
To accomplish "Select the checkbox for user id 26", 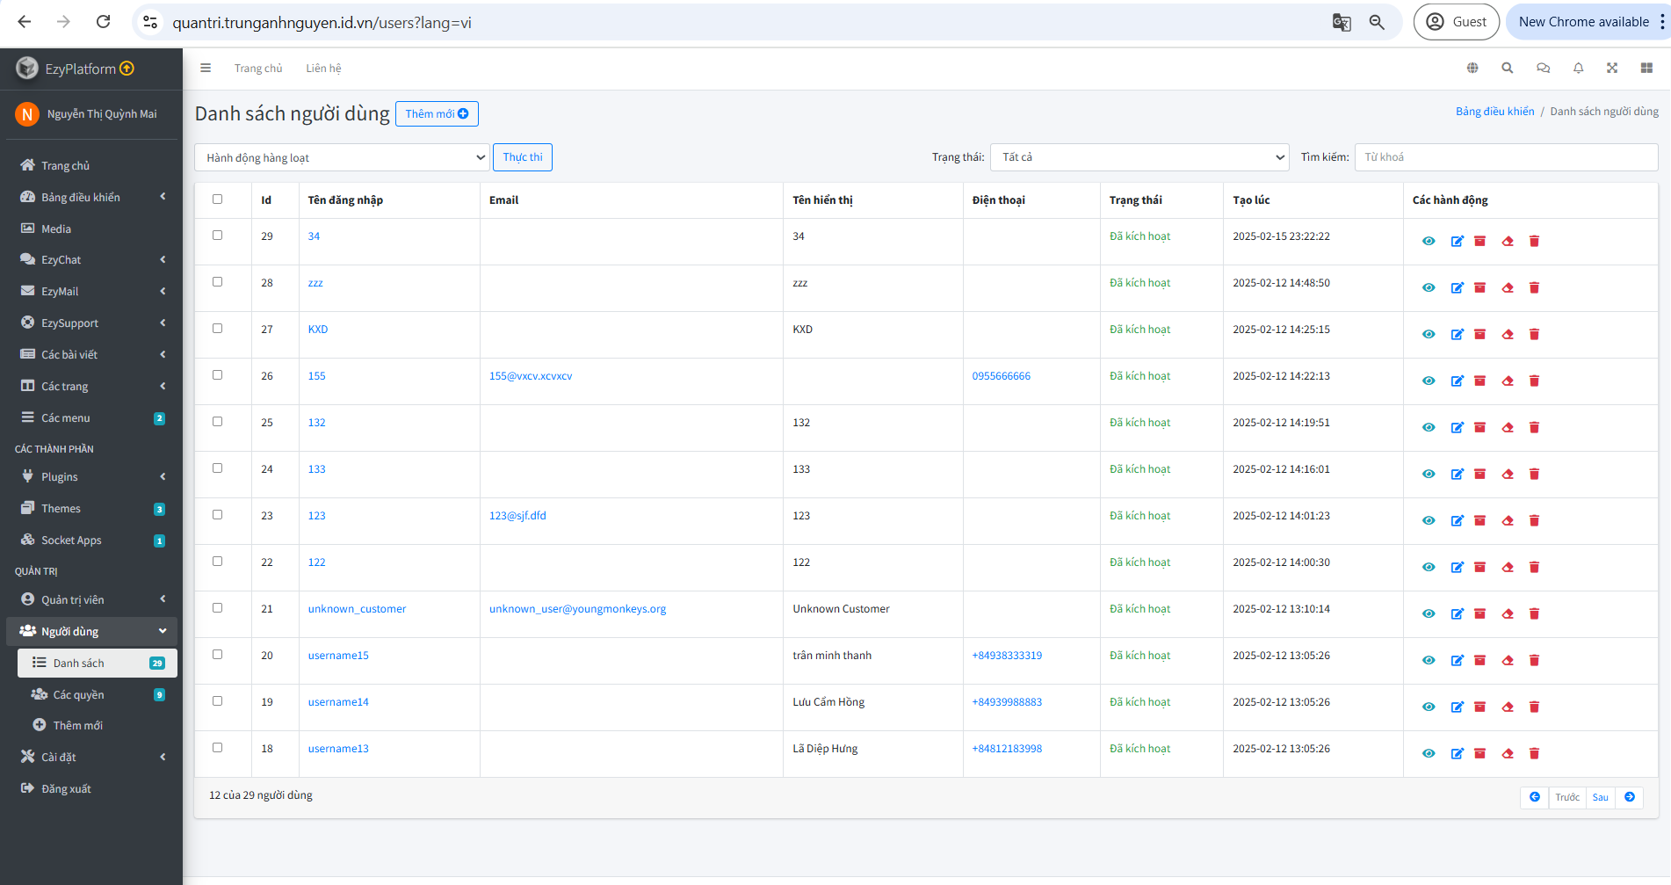I will [x=217, y=375].
